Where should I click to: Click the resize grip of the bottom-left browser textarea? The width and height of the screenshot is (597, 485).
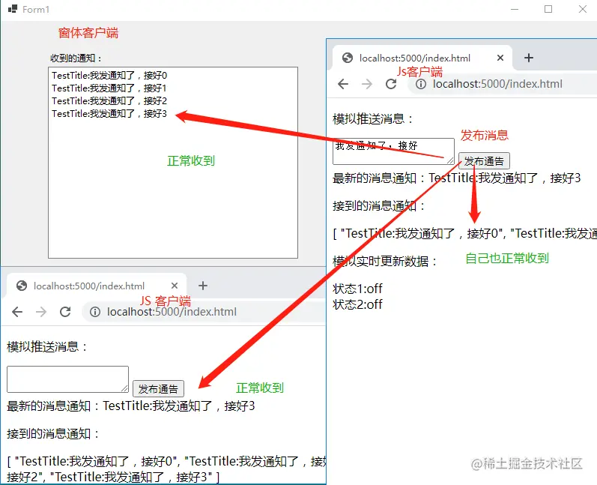click(124, 388)
